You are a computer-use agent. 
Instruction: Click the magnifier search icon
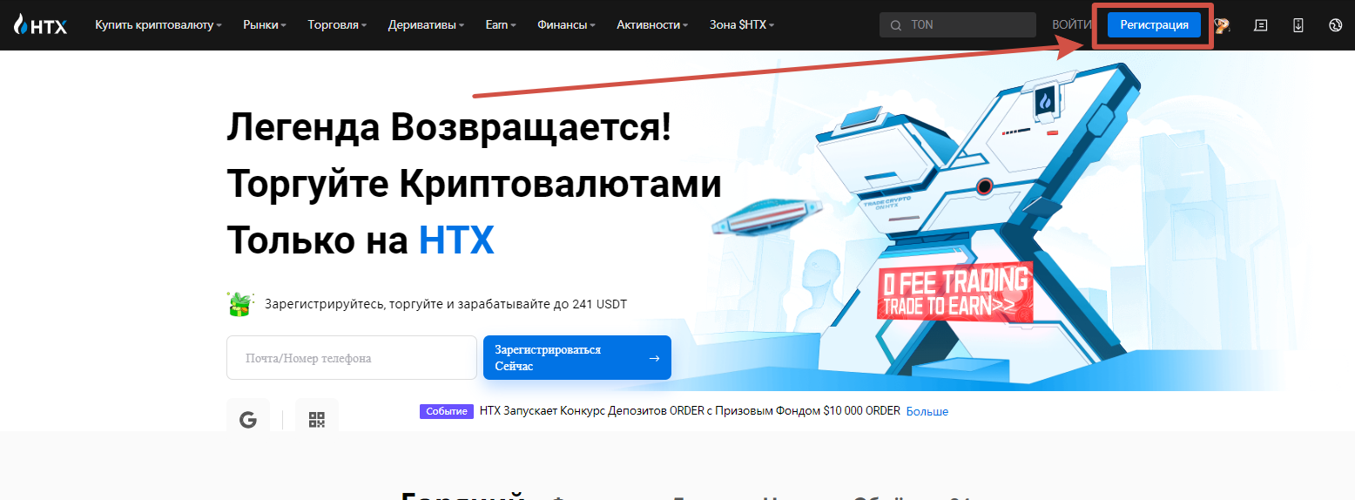(x=895, y=25)
